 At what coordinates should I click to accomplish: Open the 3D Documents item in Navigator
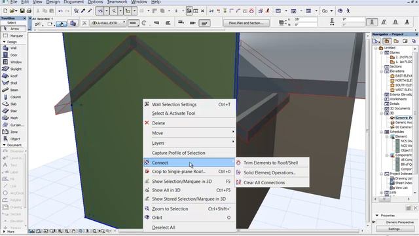tap(400, 108)
